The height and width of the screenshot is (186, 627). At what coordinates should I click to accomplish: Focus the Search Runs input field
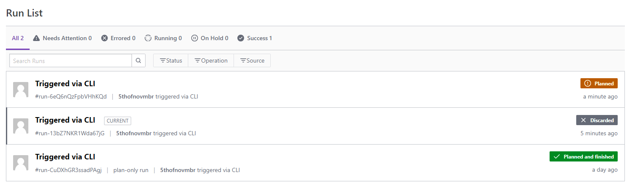click(70, 60)
